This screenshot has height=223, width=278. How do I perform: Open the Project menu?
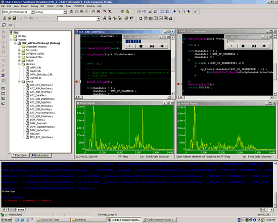25,6
